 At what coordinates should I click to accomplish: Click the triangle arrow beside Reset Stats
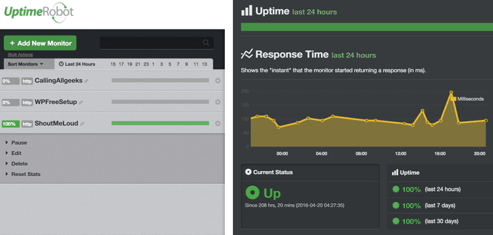pyautogui.click(x=7, y=174)
